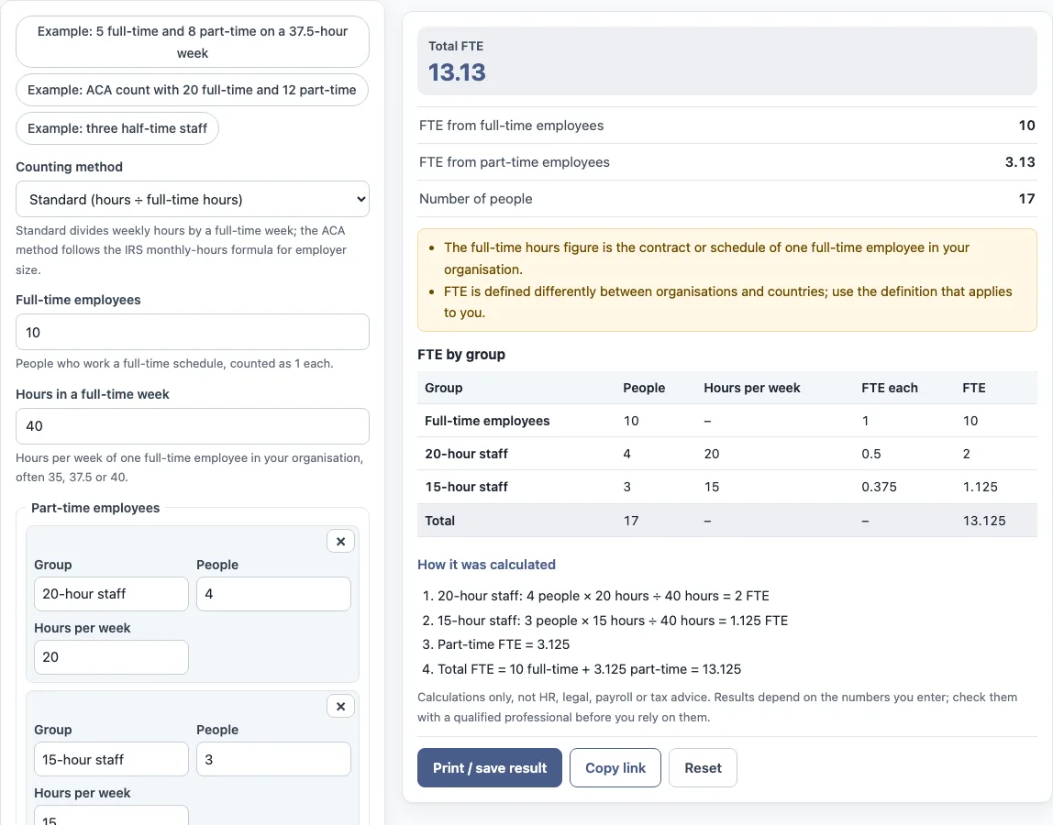Click the 1.125 FTE cell
The width and height of the screenshot is (1053, 825).
[x=980, y=487]
